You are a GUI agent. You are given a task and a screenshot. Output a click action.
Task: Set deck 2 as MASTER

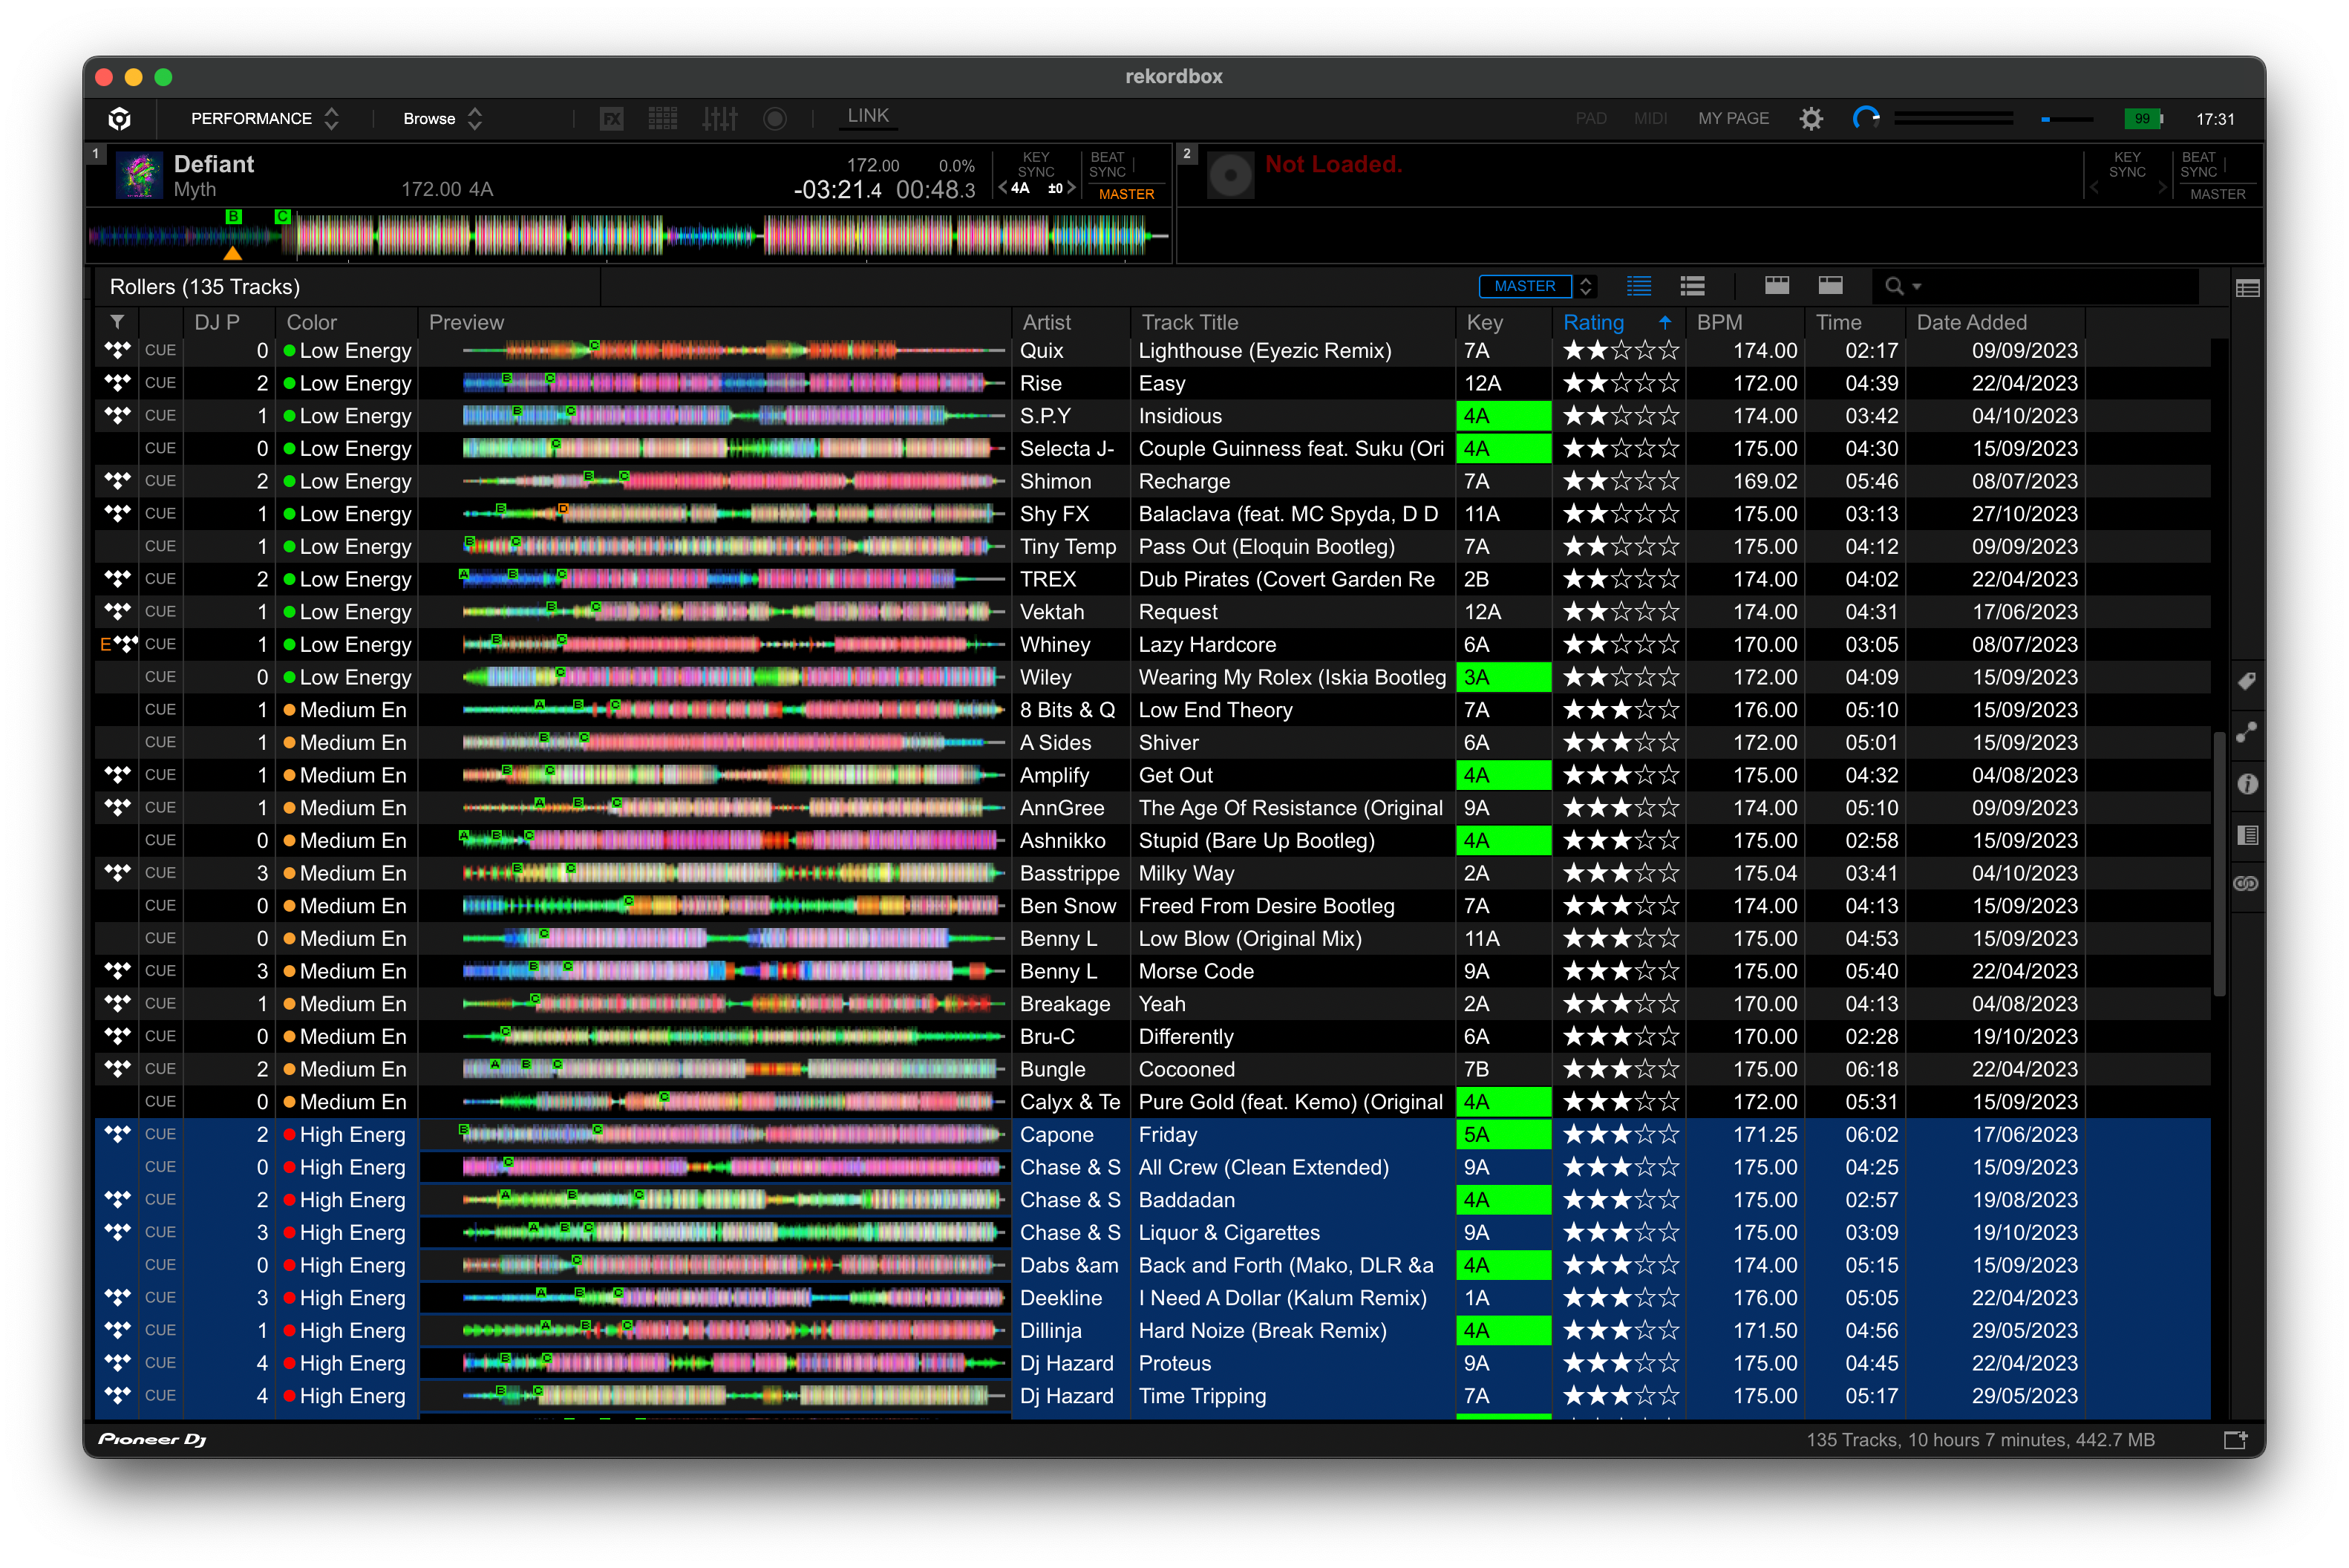point(2217,194)
